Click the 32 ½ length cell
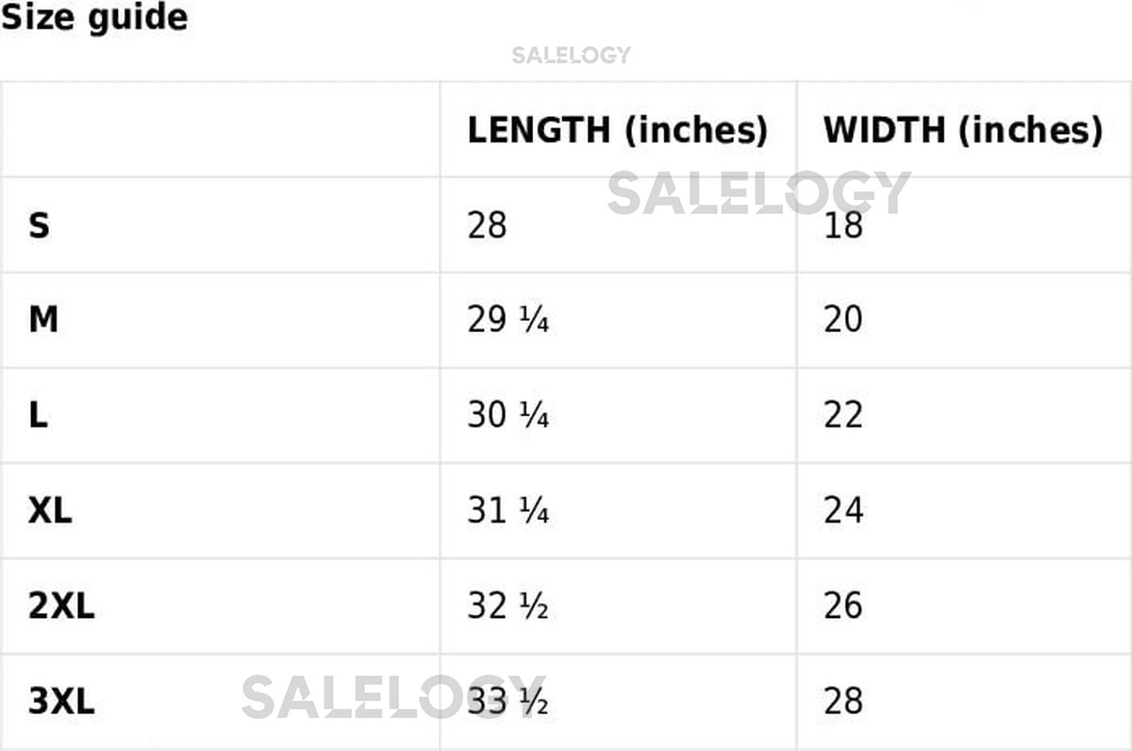 tap(508, 607)
